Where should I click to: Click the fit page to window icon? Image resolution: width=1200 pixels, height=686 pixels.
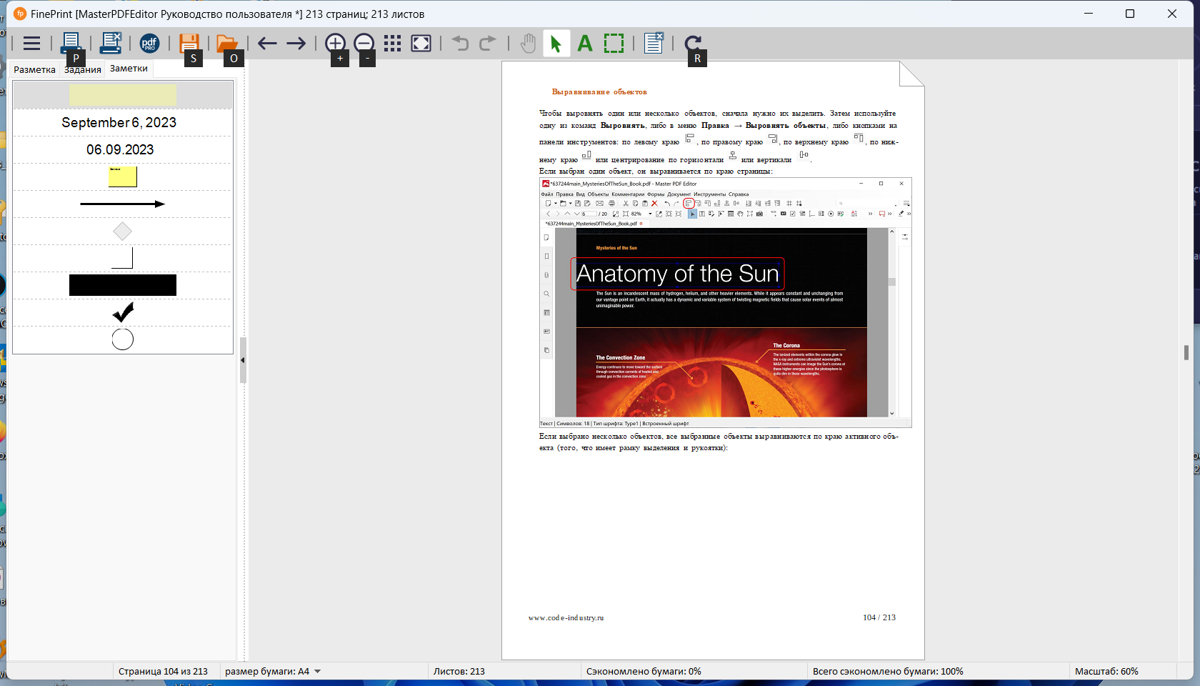[421, 44]
